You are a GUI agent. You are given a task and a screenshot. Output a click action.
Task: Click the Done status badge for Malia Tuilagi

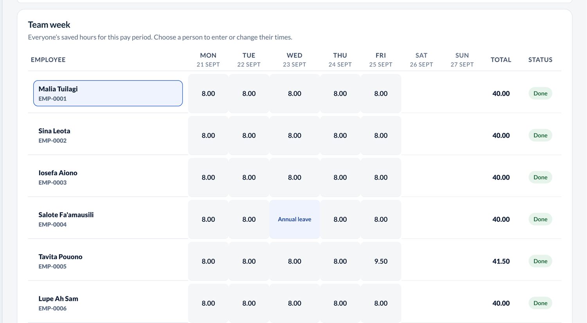click(540, 93)
